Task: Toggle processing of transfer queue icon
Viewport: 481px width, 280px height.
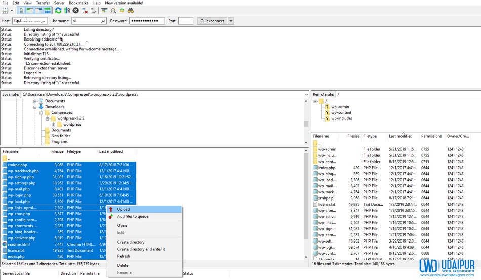Action: click(x=67, y=11)
